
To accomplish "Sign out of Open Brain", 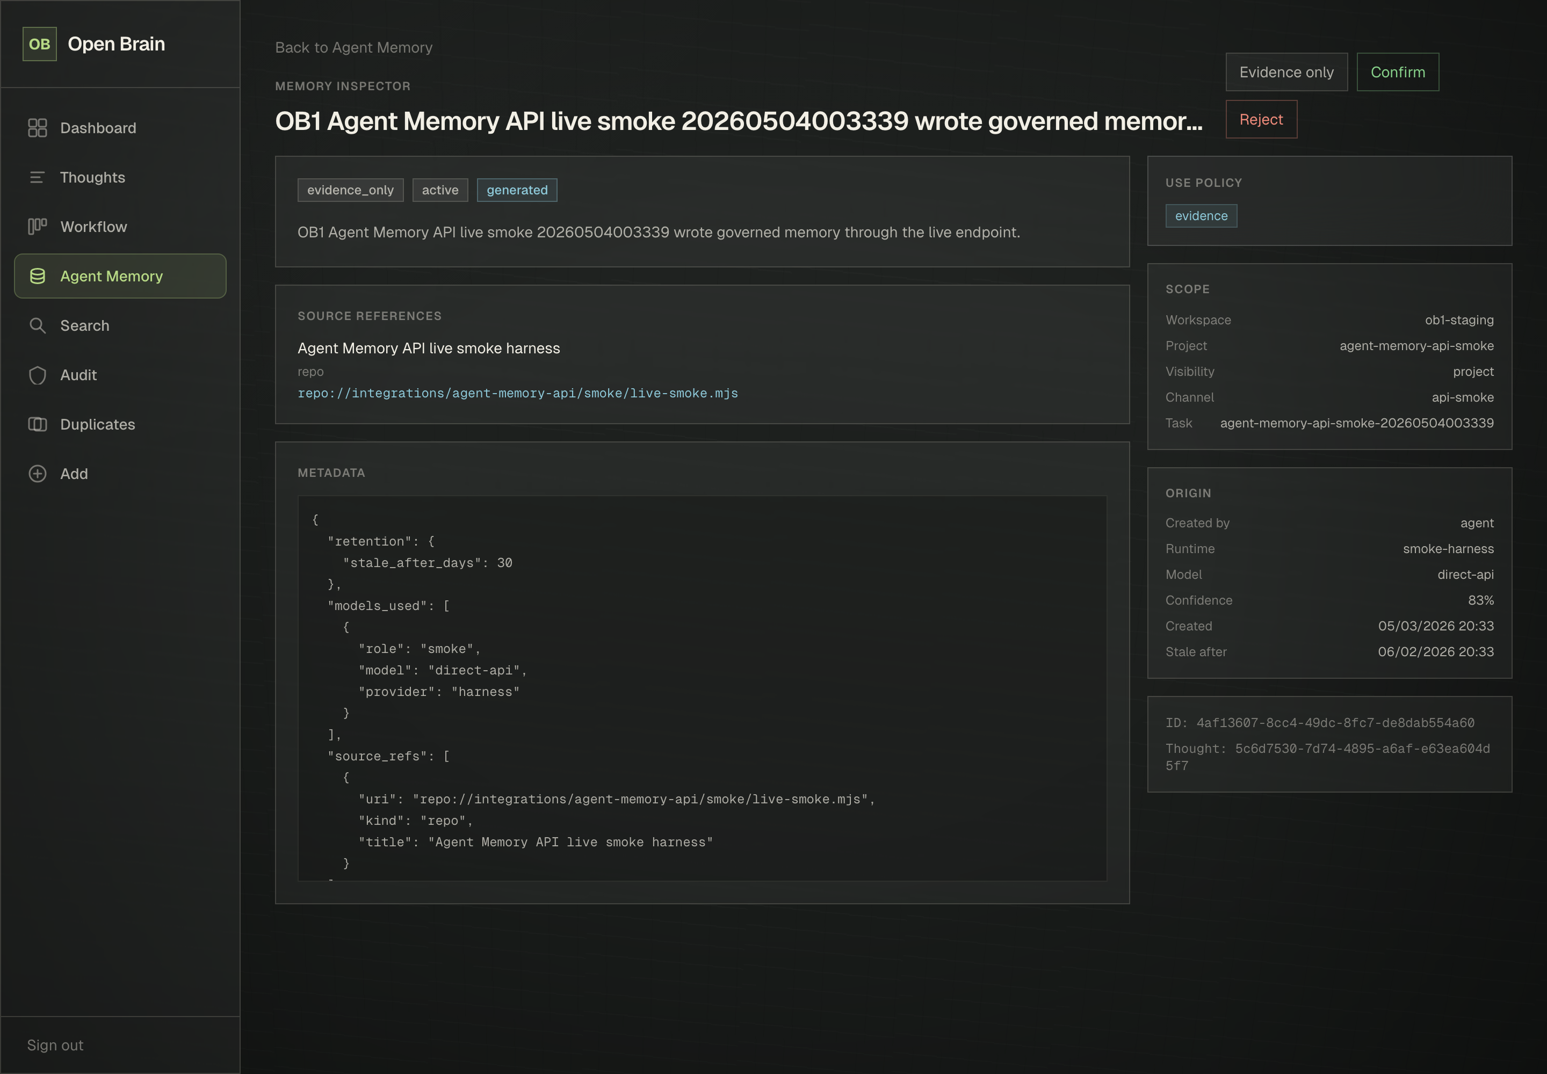I will [x=55, y=1045].
